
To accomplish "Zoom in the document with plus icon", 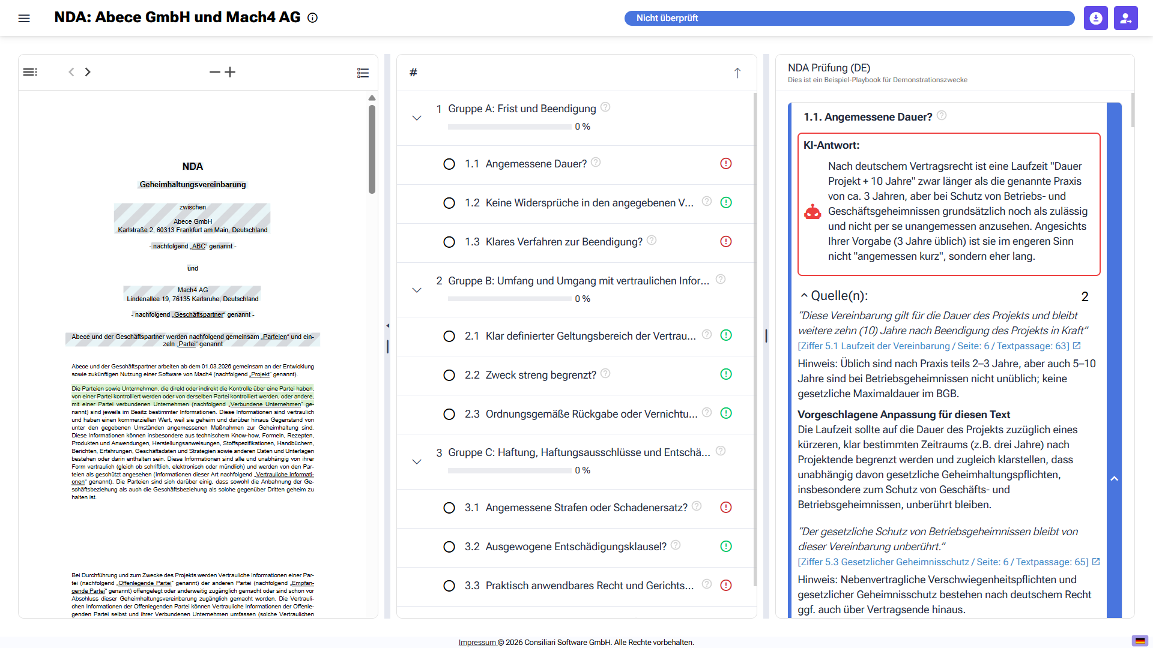I will [230, 72].
